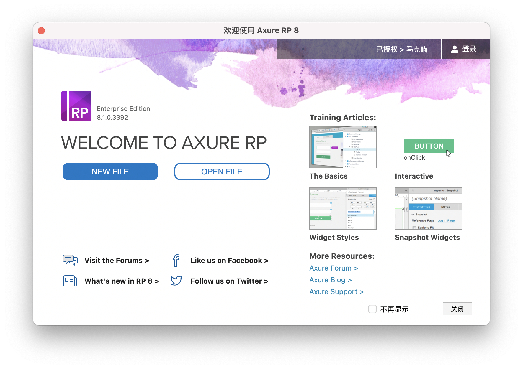The image size is (523, 369).
Task: Click the Twitter bird icon
Action: point(176,281)
